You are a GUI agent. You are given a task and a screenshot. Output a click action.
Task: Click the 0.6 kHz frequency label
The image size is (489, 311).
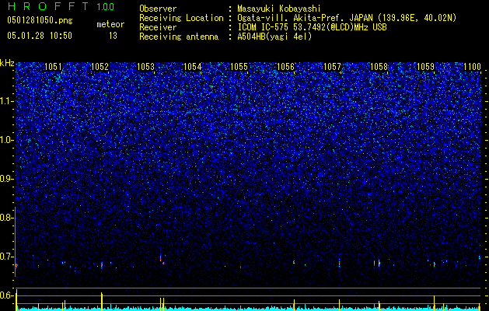pos(5,295)
